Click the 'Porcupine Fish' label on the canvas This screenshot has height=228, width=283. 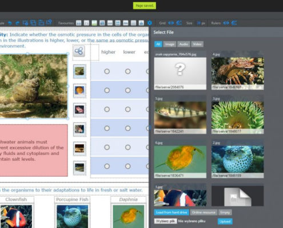point(72,199)
